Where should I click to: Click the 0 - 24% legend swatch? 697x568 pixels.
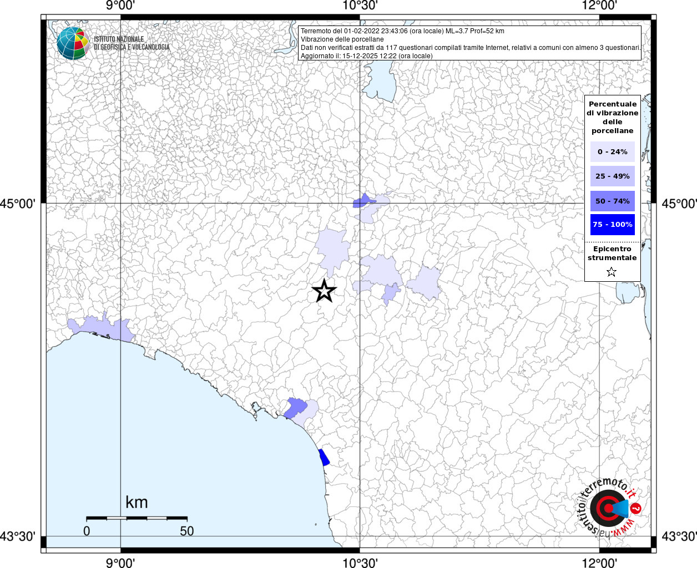pyautogui.click(x=612, y=151)
